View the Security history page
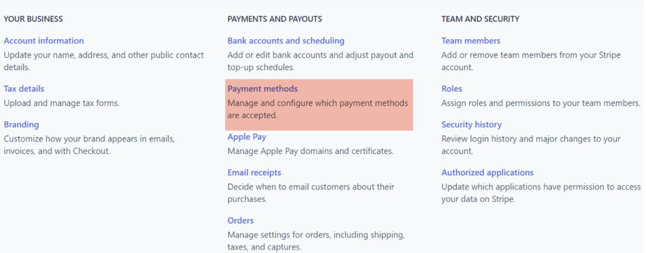The height and width of the screenshot is (253, 646). (471, 125)
